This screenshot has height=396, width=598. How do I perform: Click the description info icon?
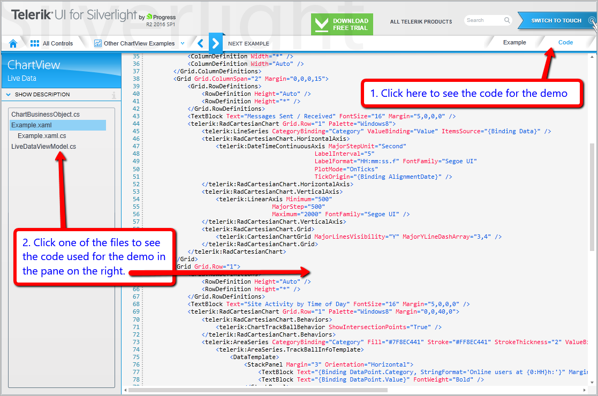[x=113, y=95]
